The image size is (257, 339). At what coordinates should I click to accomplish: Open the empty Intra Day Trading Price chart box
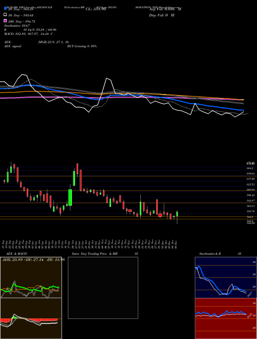(x=103, y=288)
